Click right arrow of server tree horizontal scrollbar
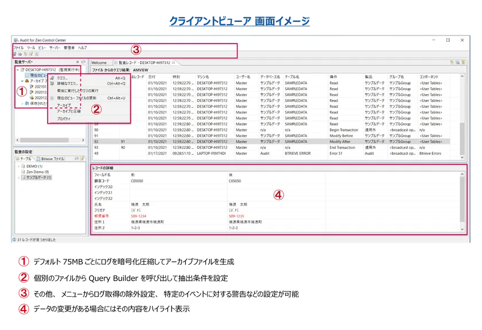This screenshot has width=482, height=330. point(83,140)
